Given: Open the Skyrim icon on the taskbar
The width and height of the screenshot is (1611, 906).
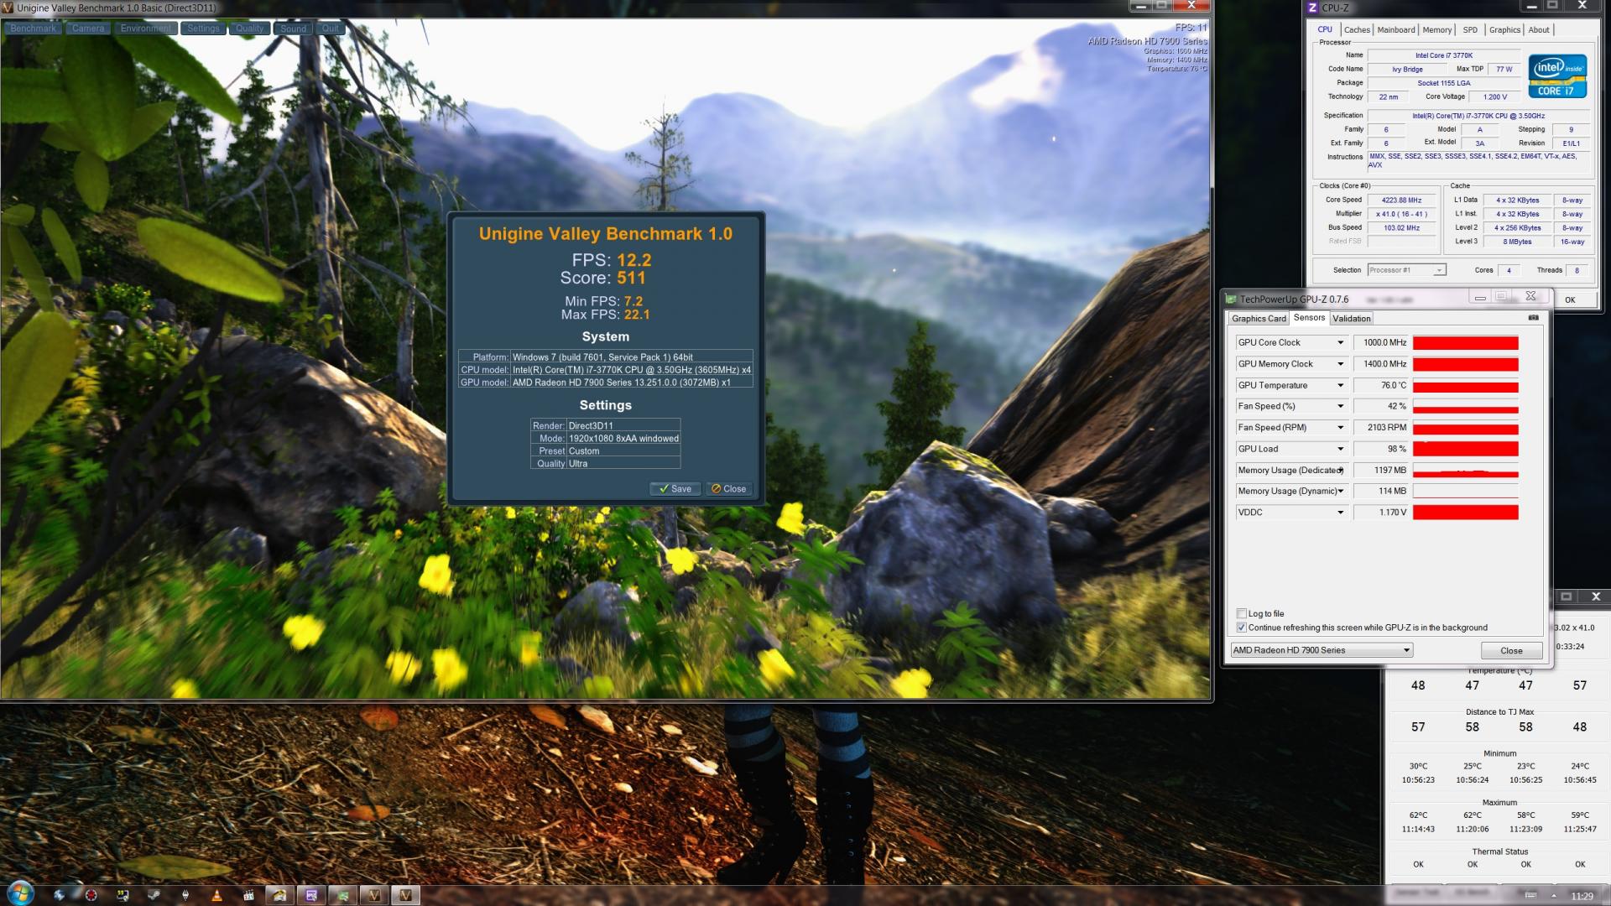Looking at the screenshot, I should 185,895.
